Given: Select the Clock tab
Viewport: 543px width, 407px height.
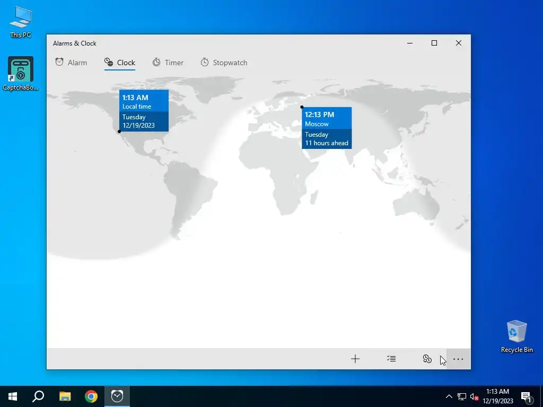Looking at the screenshot, I should coord(119,63).
